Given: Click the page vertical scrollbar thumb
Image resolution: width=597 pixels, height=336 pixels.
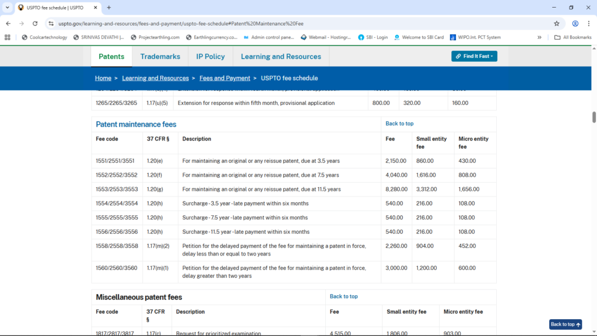Looking at the screenshot, I should coord(594,117).
